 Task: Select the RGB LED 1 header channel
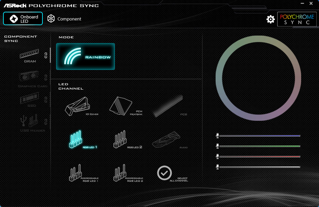pyautogui.click(x=83, y=139)
